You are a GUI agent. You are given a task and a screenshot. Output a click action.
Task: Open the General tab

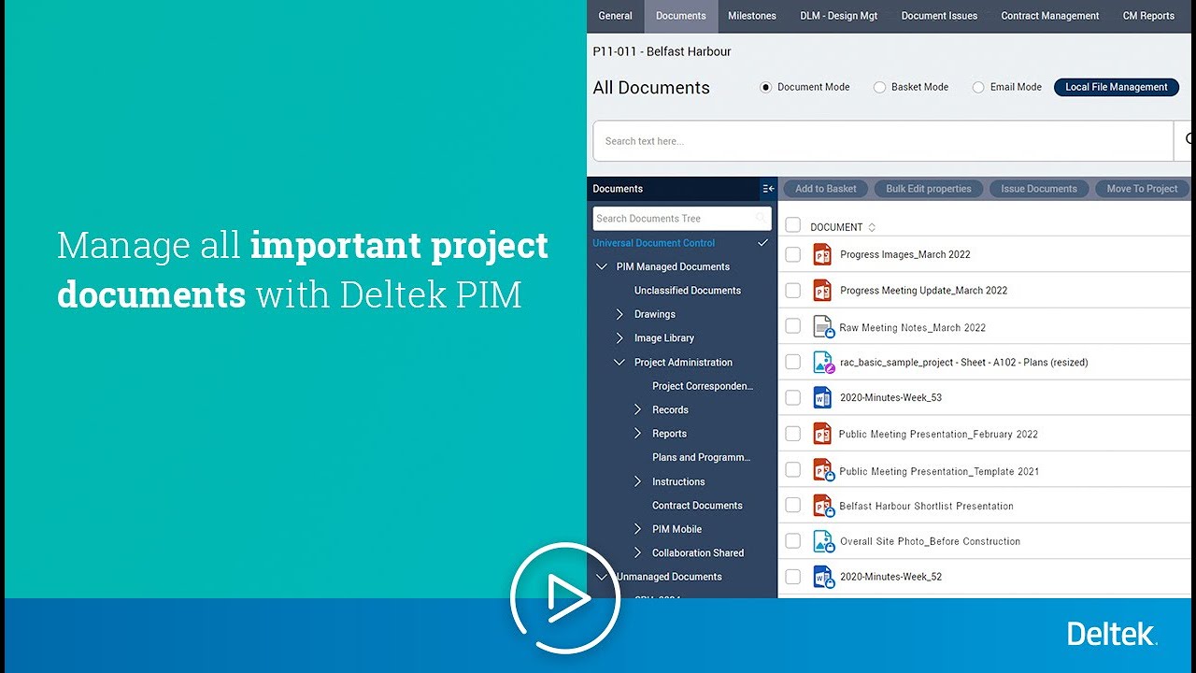(x=616, y=16)
